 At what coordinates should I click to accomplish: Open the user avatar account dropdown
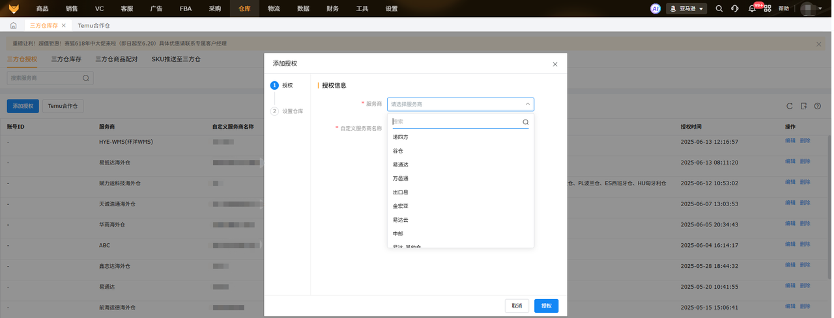click(812, 8)
